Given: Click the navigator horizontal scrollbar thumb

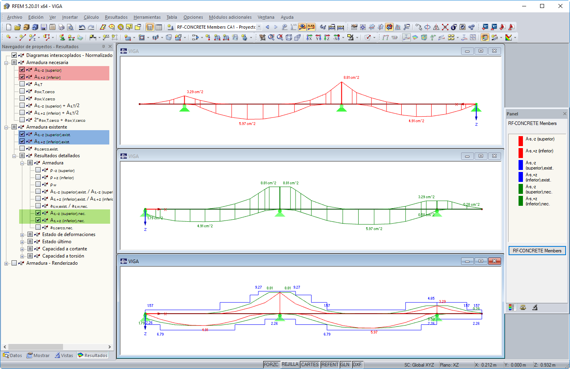Looking at the screenshot, I should tap(36, 347).
